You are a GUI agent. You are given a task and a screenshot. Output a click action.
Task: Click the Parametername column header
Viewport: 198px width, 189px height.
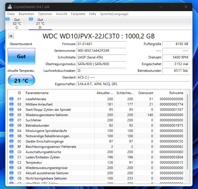(x=59, y=93)
